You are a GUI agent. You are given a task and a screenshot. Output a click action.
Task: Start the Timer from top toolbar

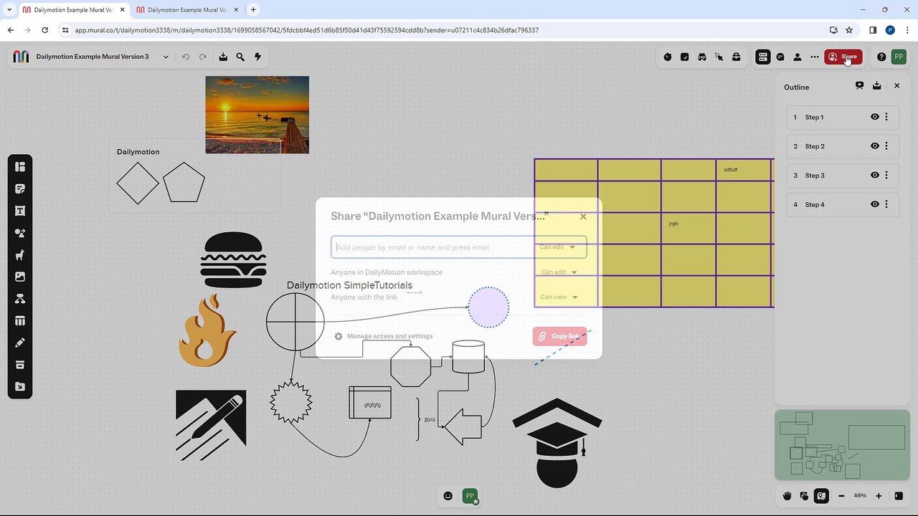tap(668, 57)
